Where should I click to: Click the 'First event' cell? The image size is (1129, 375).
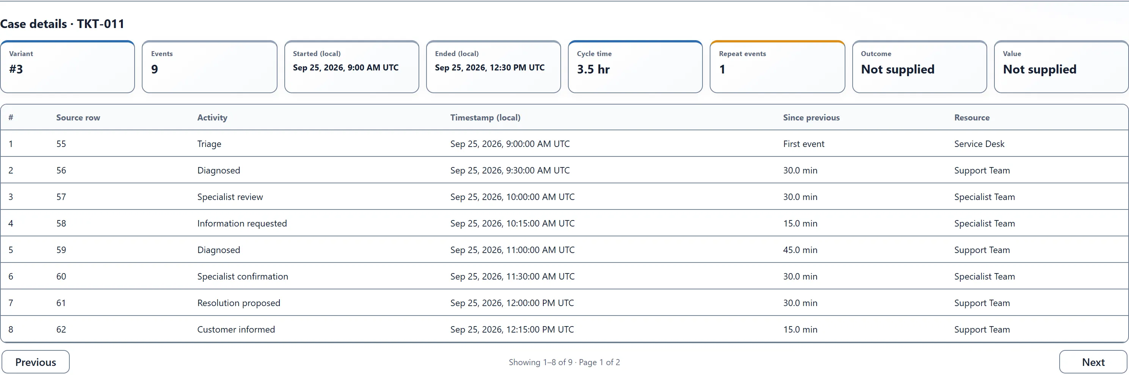[804, 144]
